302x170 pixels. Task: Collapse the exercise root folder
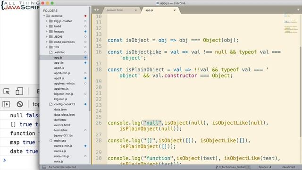tap(44, 16)
